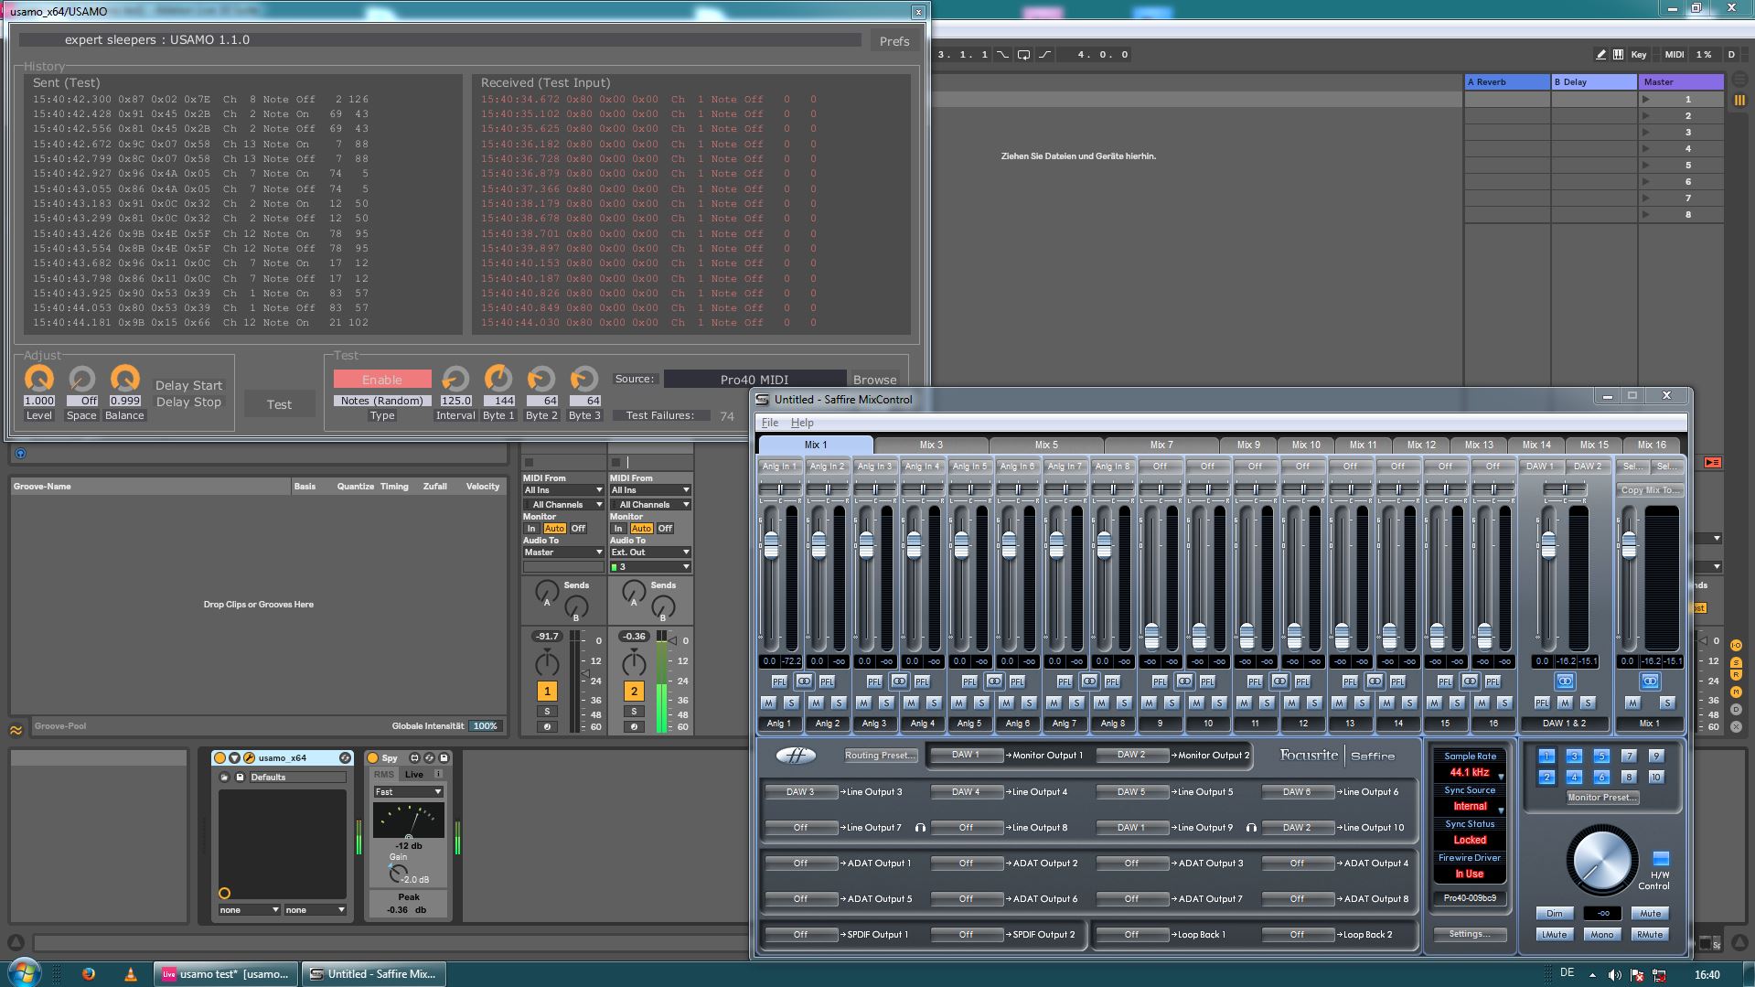Toggle LMute in monitor section
This screenshot has width=1755, height=987.
click(1554, 935)
